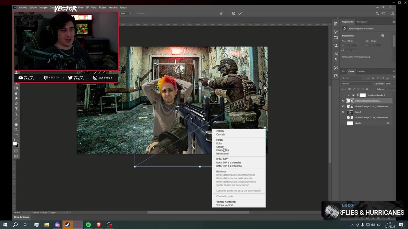Select the Gradient tool
This screenshot has width=408, height=229.
coord(16,88)
